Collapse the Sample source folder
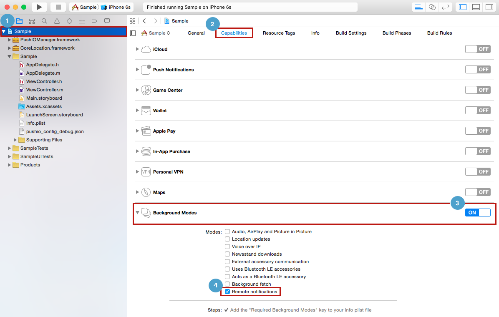The width and height of the screenshot is (499, 317). 9,56
